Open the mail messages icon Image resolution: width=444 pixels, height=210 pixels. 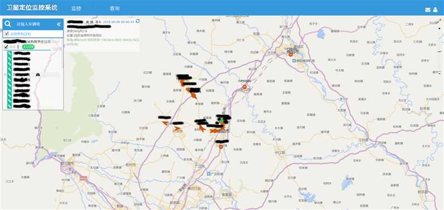pyautogui.click(x=428, y=10)
